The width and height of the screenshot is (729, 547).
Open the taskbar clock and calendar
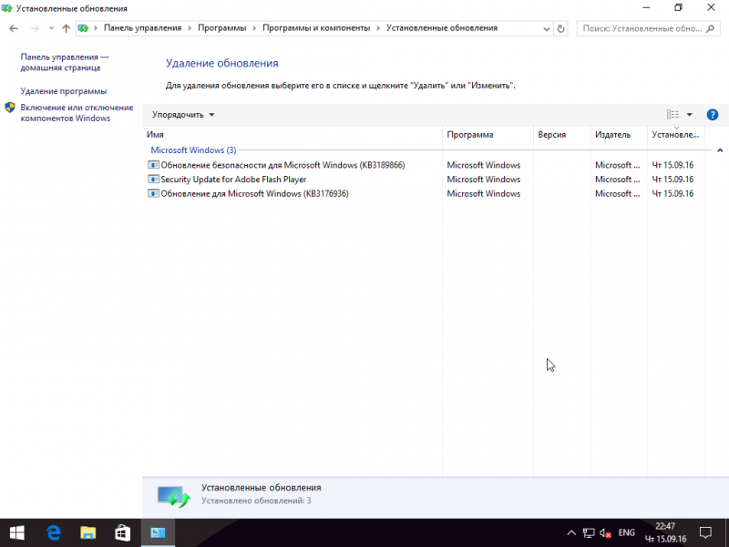tap(665, 533)
